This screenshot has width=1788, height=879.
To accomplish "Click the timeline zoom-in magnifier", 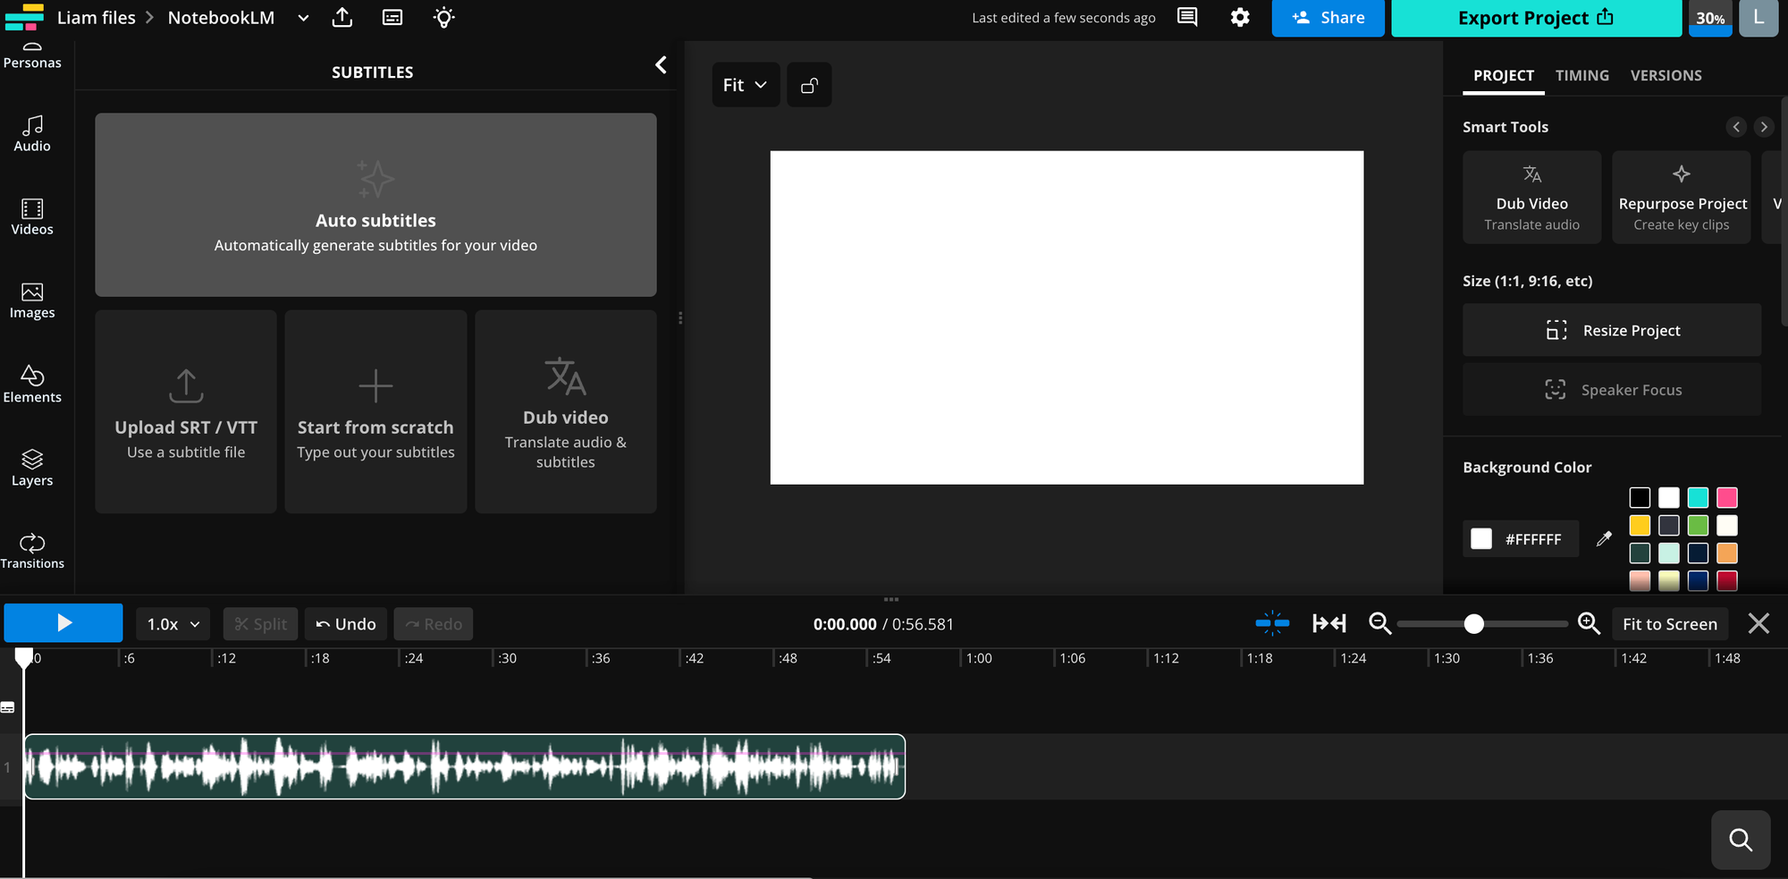I will 1589,623.
